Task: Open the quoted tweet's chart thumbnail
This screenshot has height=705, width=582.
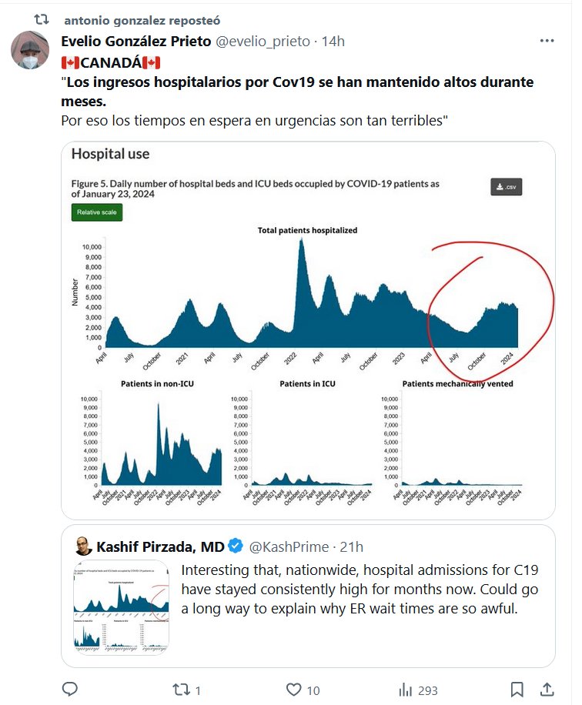Action: point(122,608)
